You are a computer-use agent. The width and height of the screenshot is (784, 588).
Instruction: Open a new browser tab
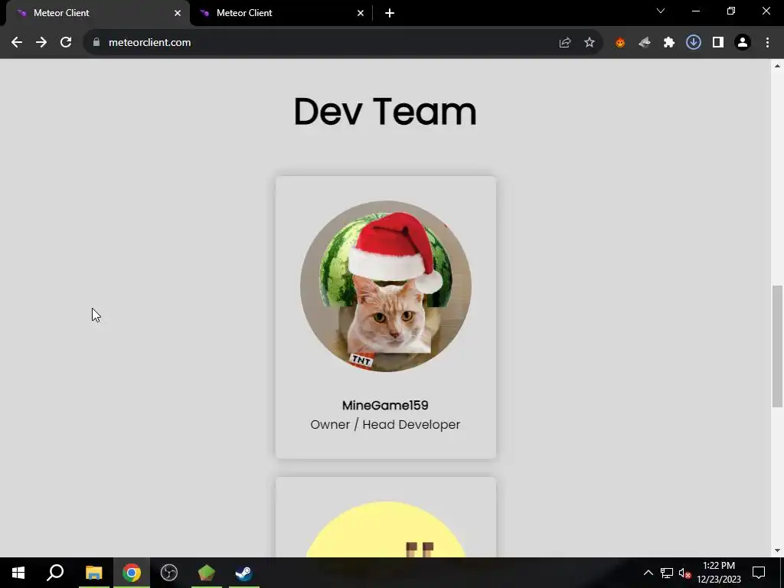390,13
